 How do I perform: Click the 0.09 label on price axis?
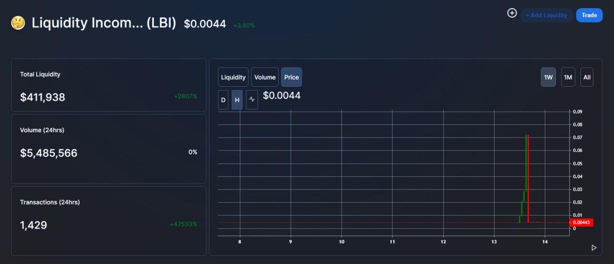(577, 112)
